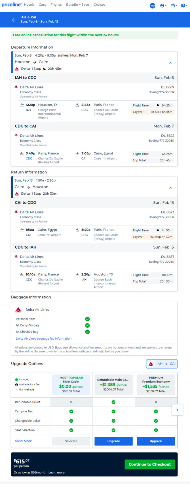Open Delta Air Lines baggage fee information link
Screen dimensions: 190x484
44,338
